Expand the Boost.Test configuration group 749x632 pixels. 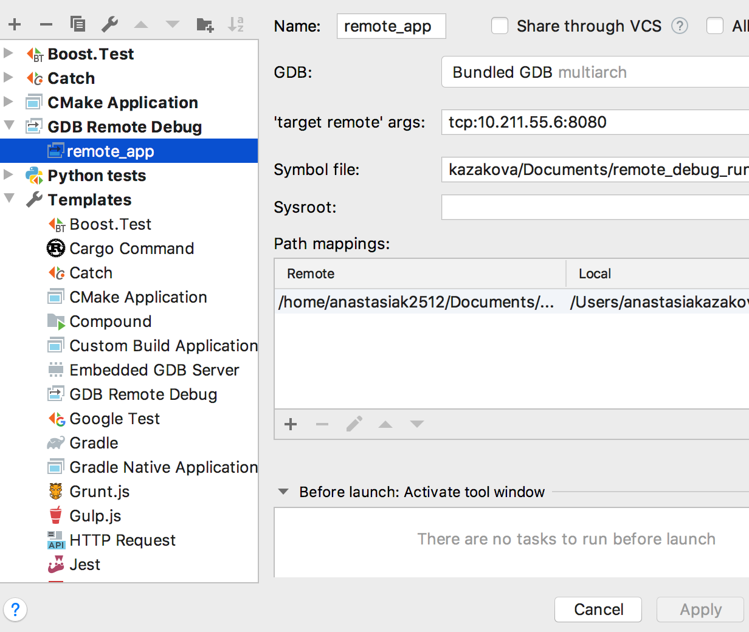click(x=9, y=53)
